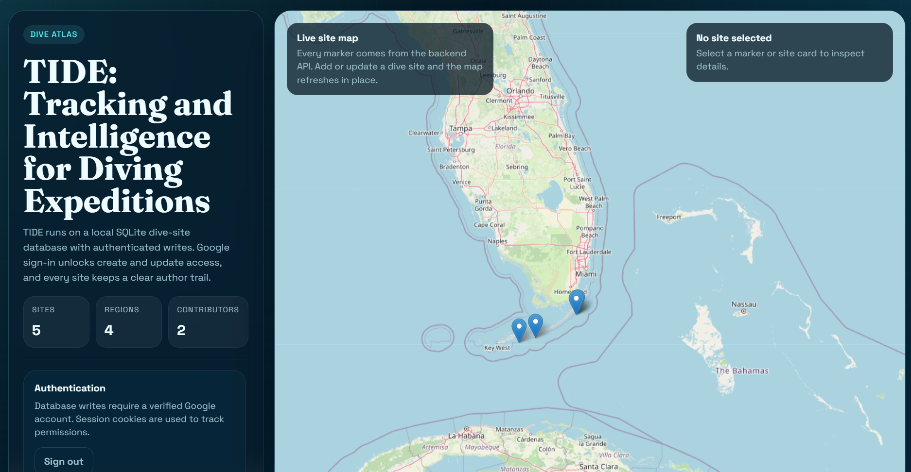The height and width of the screenshot is (472, 911).
Task: Click the TIDE main page heading
Action: pyautogui.click(x=128, y=136)
